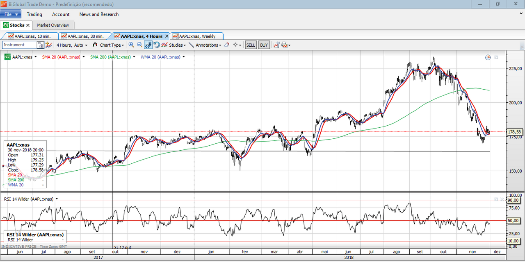Open the Annotations dropdown

[205, 45]
